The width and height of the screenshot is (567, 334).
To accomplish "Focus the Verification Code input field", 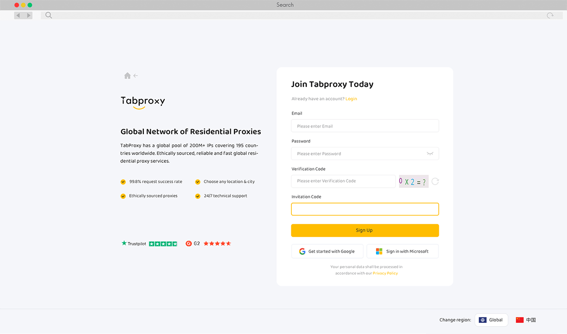I will (x=344, y=181).
